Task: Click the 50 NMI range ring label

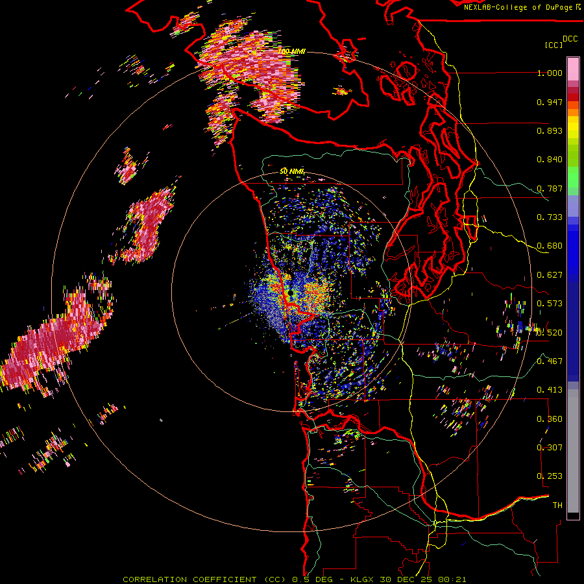Action: point(291,171)
